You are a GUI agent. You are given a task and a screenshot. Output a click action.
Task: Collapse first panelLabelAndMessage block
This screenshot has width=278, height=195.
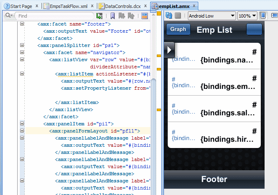pos(22,138)
